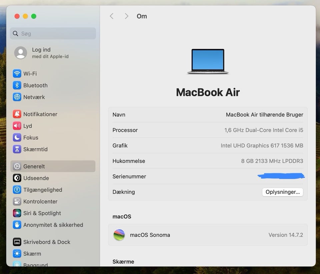The image size is (320, 274).
Task: Choose the Generelt sidebar label
Action: pyautogui.click(x=34, y=166)
